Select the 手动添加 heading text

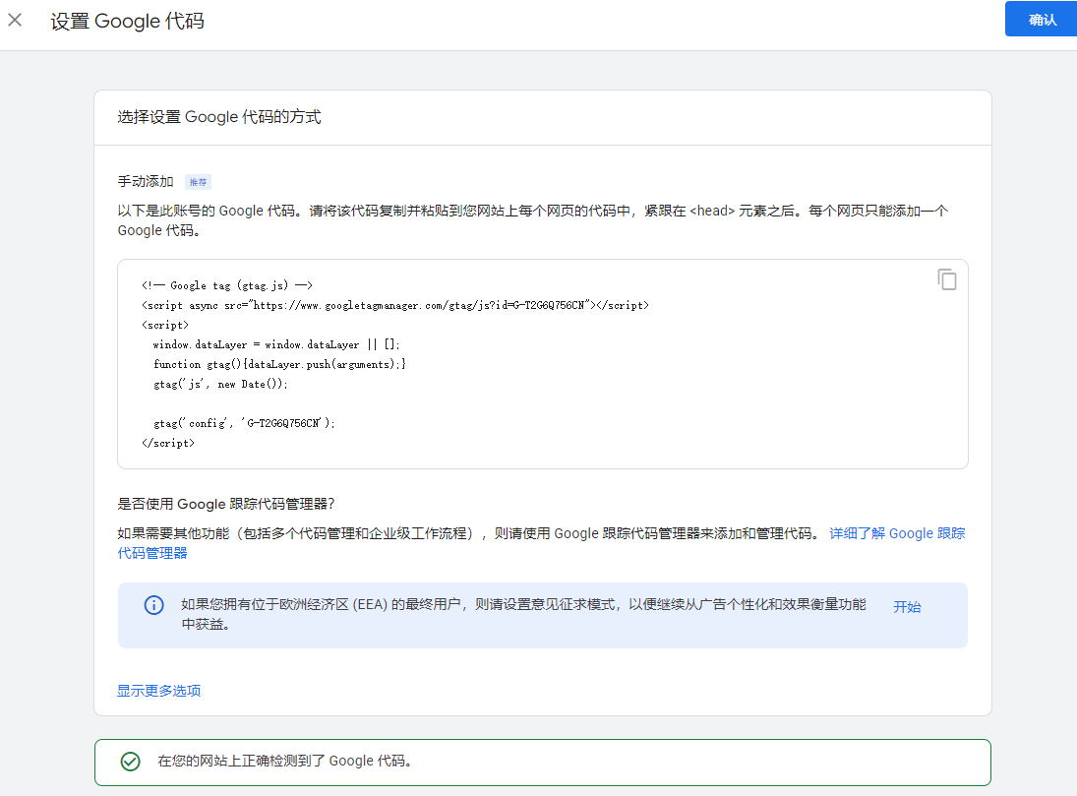pyautogui.click(x=146, y=181)
